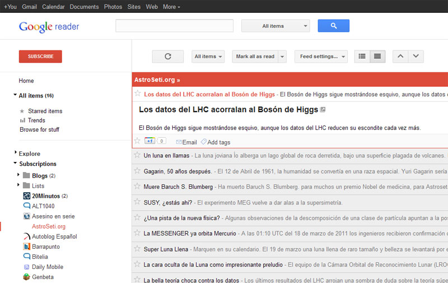Click the Barrapunto feed icon

[x=26, y=247]
